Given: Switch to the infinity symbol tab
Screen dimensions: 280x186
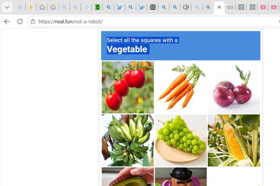Looking at the screenshot, I should (230, 7).
